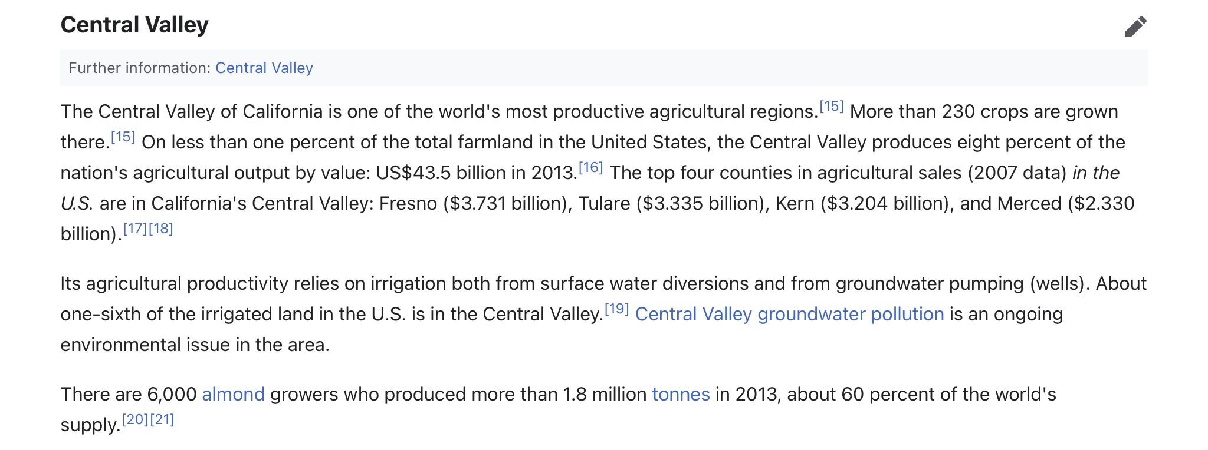The image size is (1208, 450).
Task: Click the edit pencil icon
Action: point(1135,27)
